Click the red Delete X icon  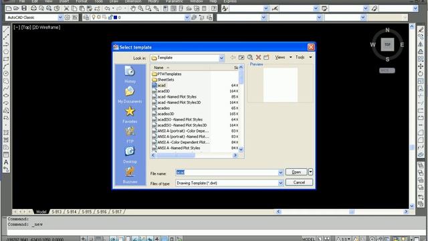[258, 58]
